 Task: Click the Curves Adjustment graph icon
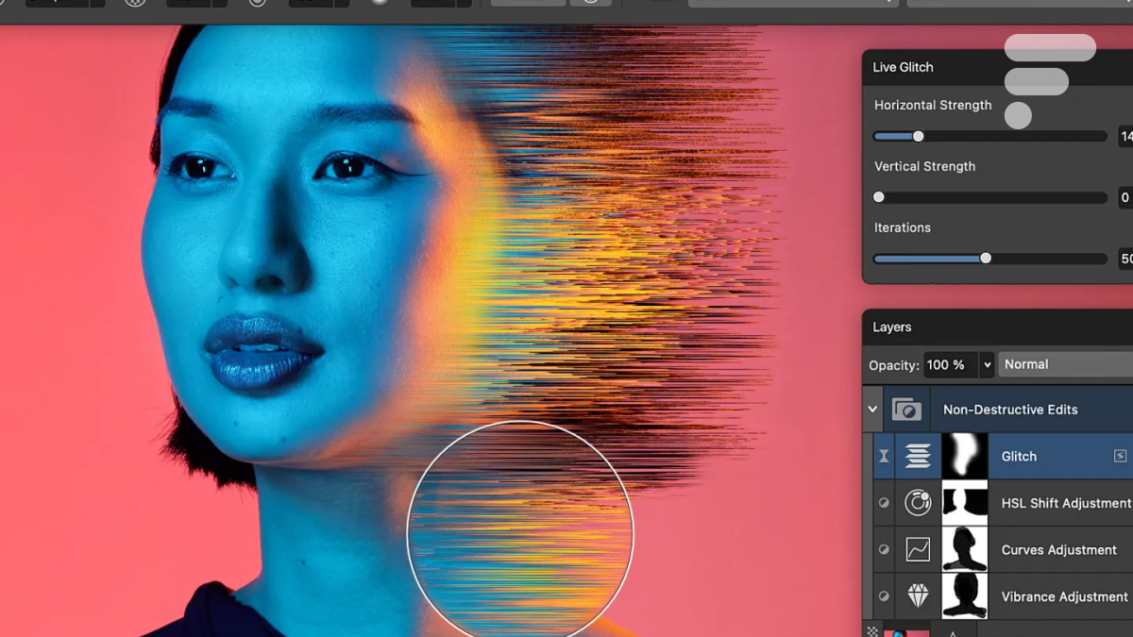[918, 549]
